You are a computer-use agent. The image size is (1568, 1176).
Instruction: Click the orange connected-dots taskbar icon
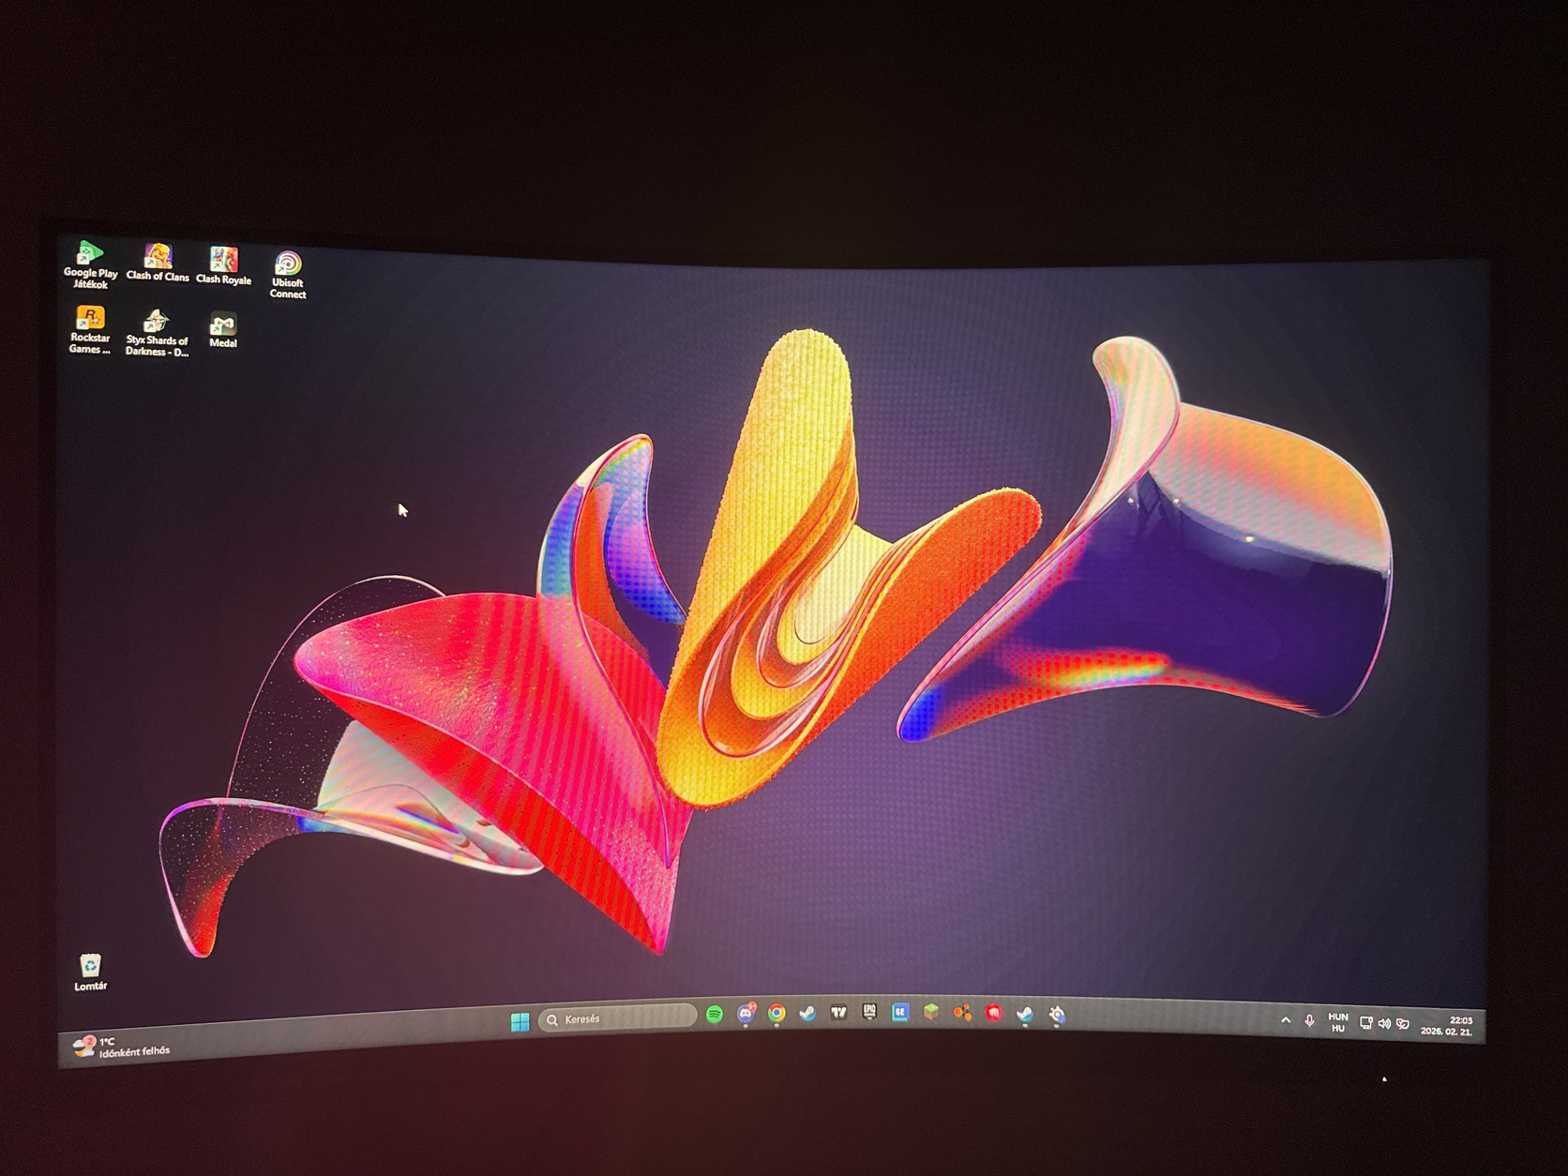[x=962, y=1012]
